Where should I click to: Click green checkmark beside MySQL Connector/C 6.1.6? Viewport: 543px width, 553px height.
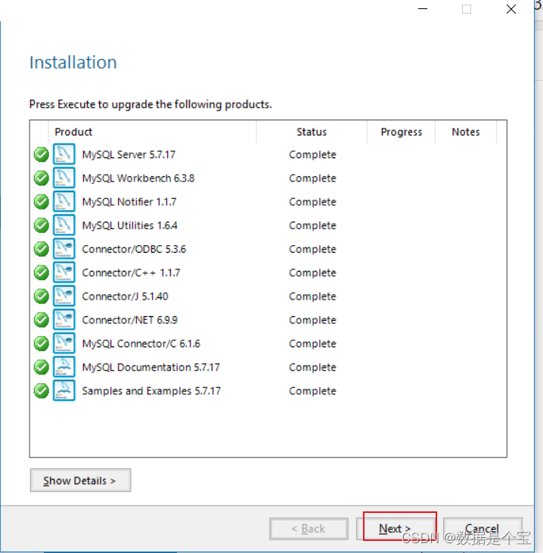(x=42, y=343)
